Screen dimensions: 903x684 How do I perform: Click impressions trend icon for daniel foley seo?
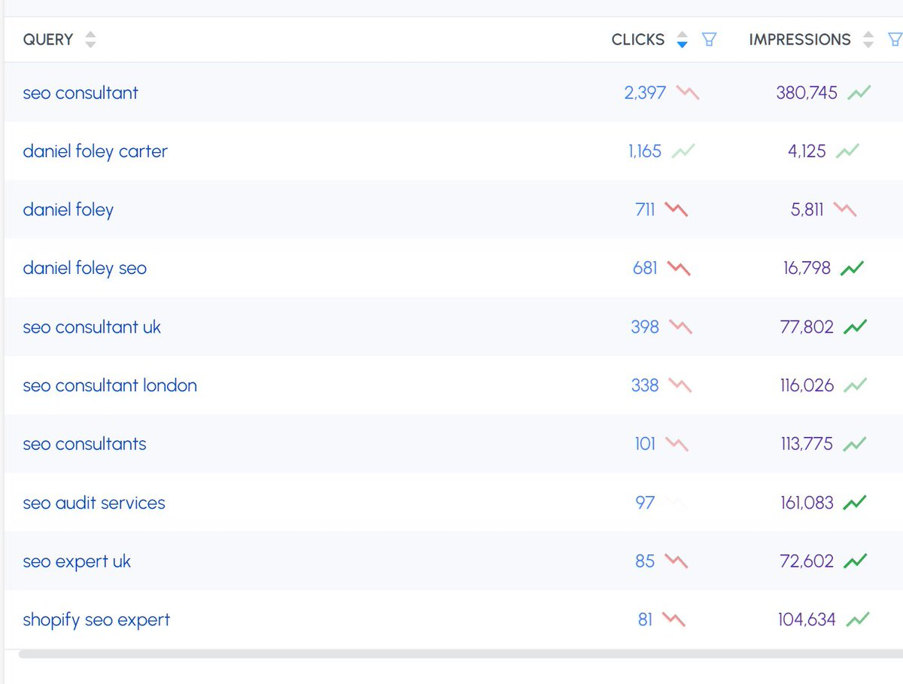(852, 268)
